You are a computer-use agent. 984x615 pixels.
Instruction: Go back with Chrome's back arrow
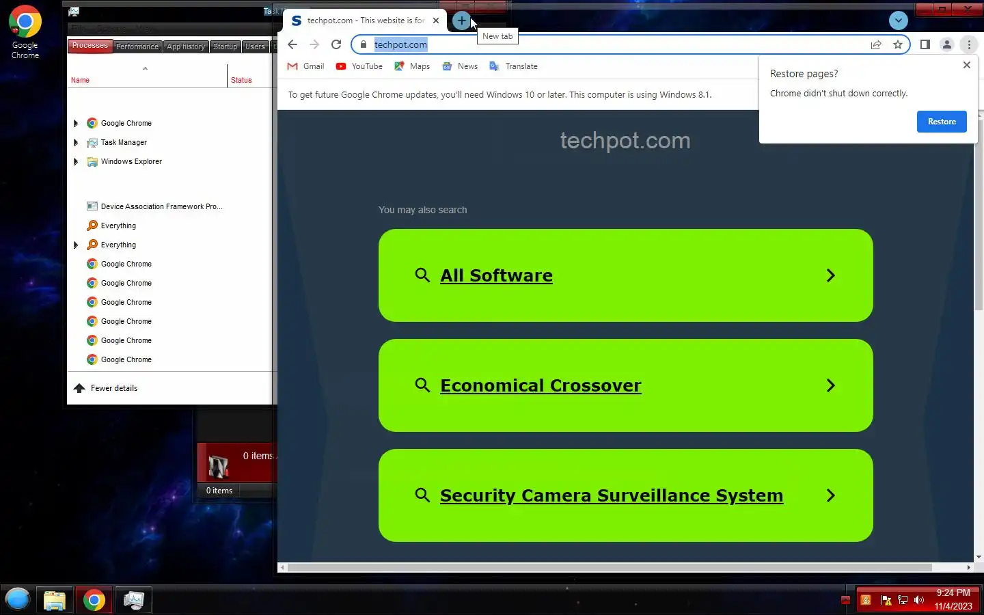292,44
